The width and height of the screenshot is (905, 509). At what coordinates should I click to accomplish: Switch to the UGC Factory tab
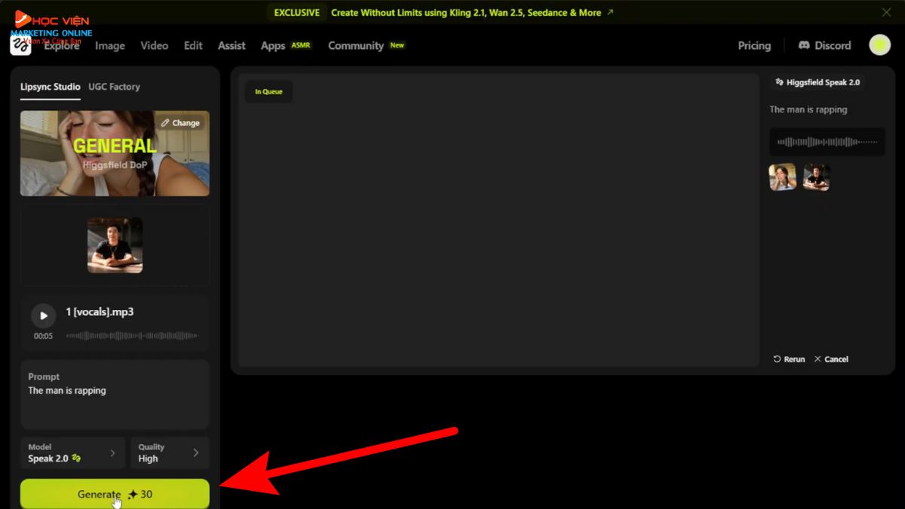tap(114, 87)
